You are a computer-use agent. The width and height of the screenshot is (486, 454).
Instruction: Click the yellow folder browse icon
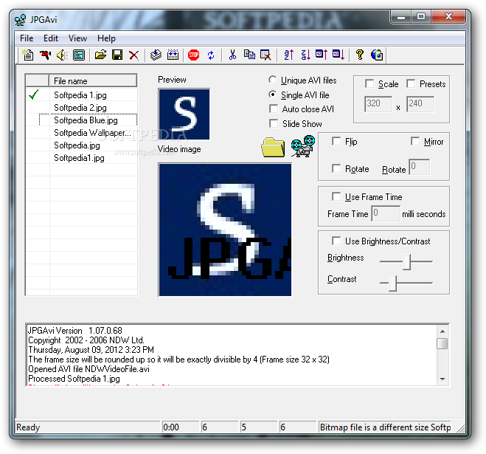tap(273, 148)
